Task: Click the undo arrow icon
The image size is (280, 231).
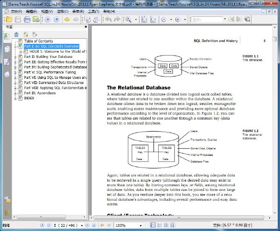Action: click(108, 19)
